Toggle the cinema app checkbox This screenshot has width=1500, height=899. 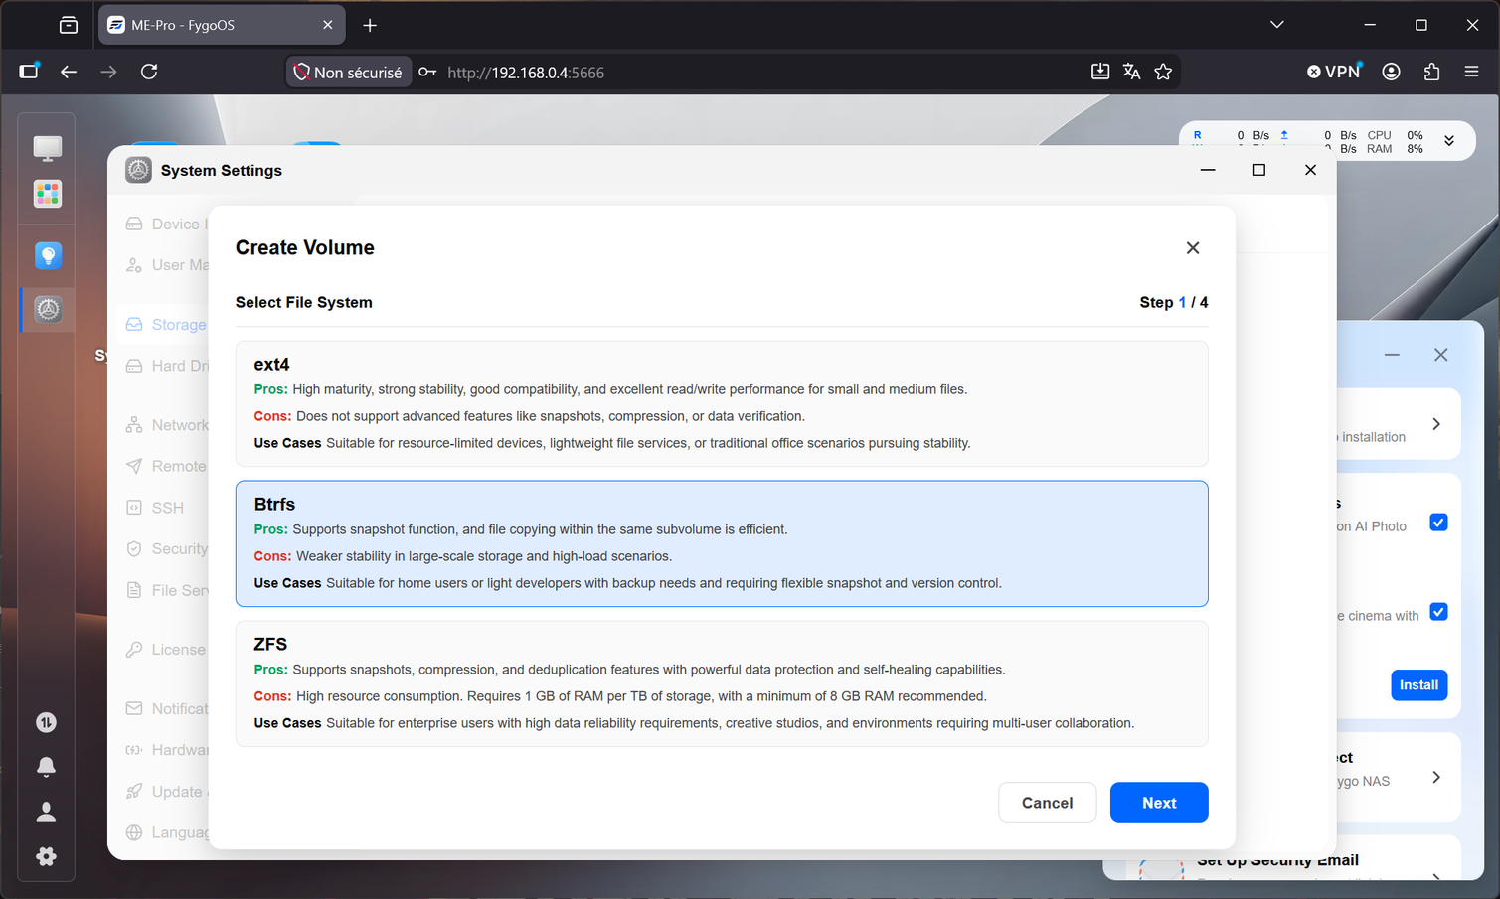(x=1438, y=612)
